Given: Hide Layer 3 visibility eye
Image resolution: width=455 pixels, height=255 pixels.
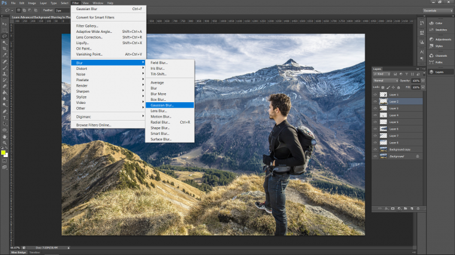Looking at the screenshot, I should pos(375,108).
